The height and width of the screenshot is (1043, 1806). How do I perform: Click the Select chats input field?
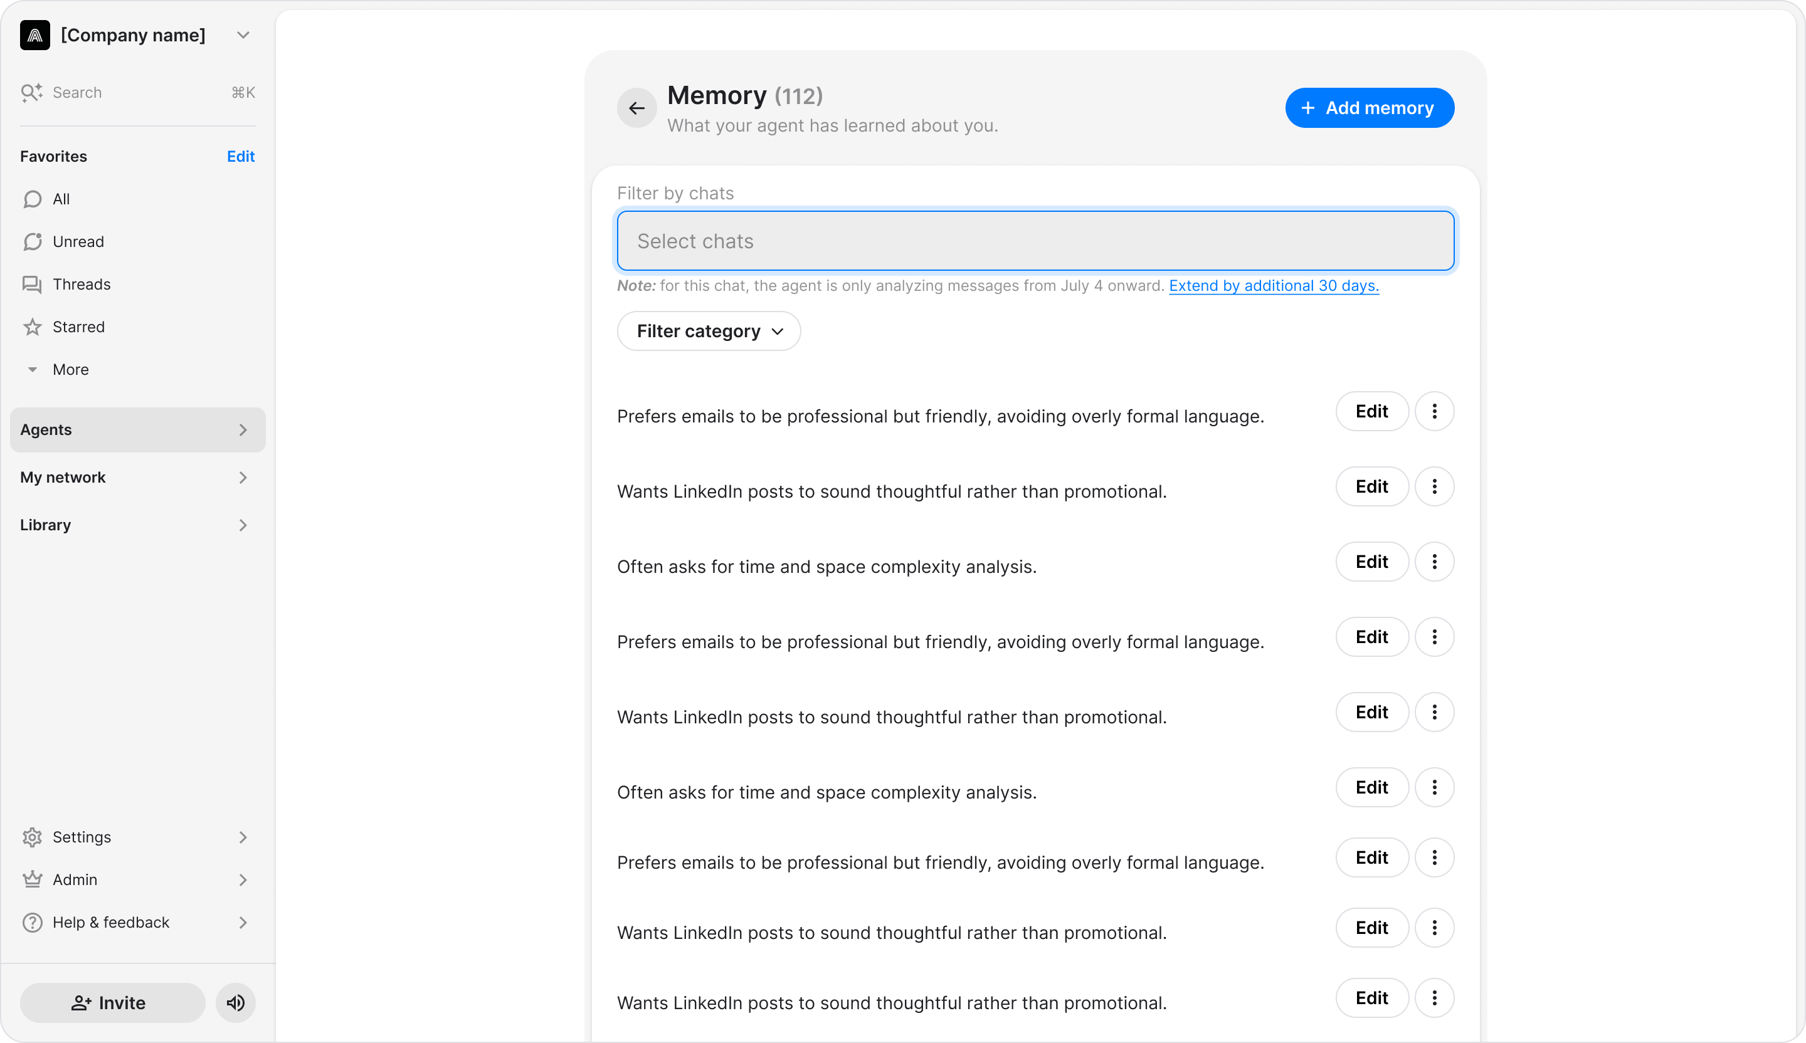pyautogui.click(x=1035, y=241)
